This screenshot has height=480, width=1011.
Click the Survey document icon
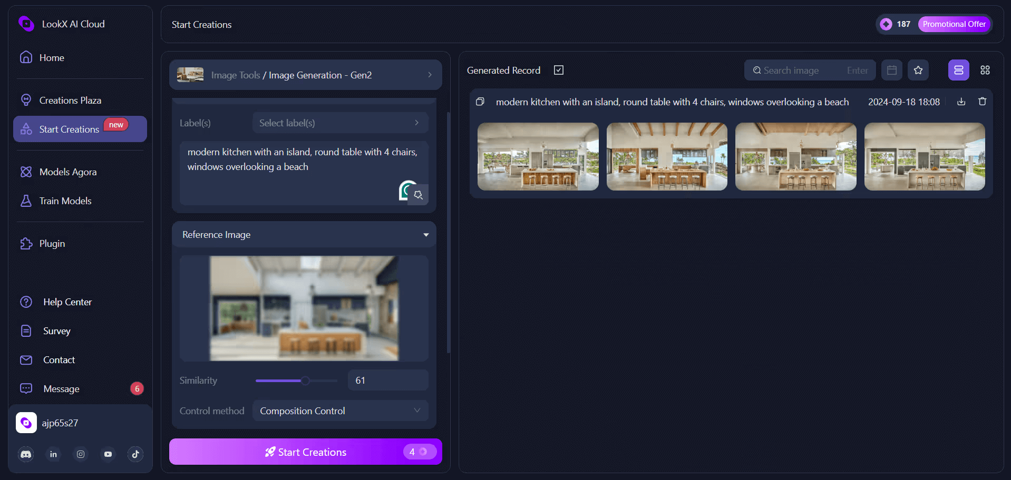pyautogui.click(x=26, y=331)
